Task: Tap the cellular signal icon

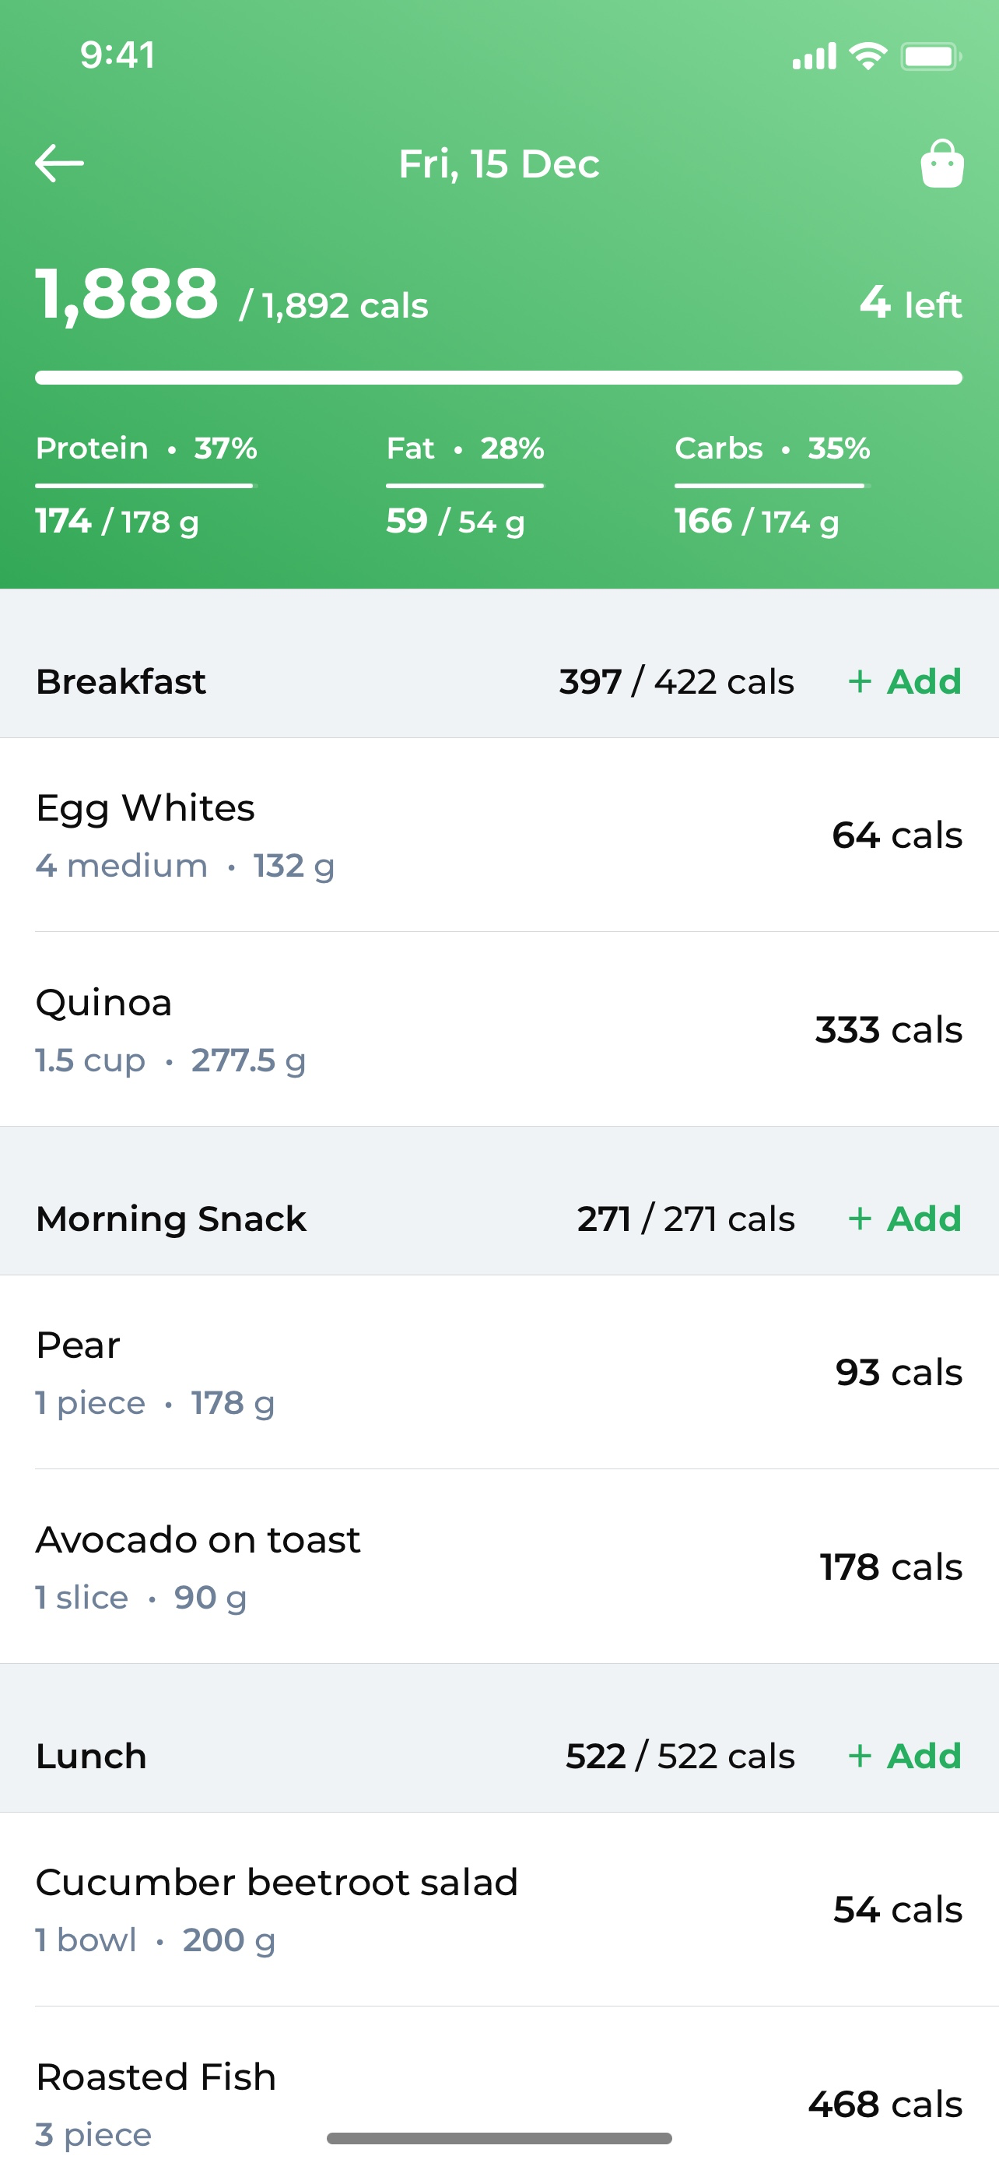Action: (x=814, y=56)
